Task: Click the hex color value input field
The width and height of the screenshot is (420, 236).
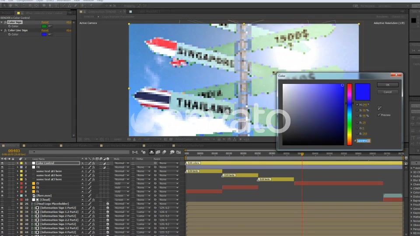Action: (x=364, y=141)
